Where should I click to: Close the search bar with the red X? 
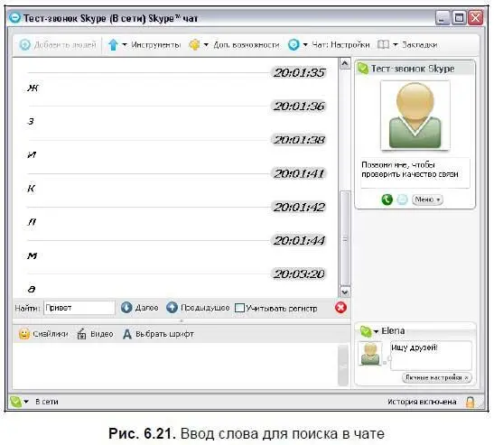pyautogui.click(x=340, y=308)
